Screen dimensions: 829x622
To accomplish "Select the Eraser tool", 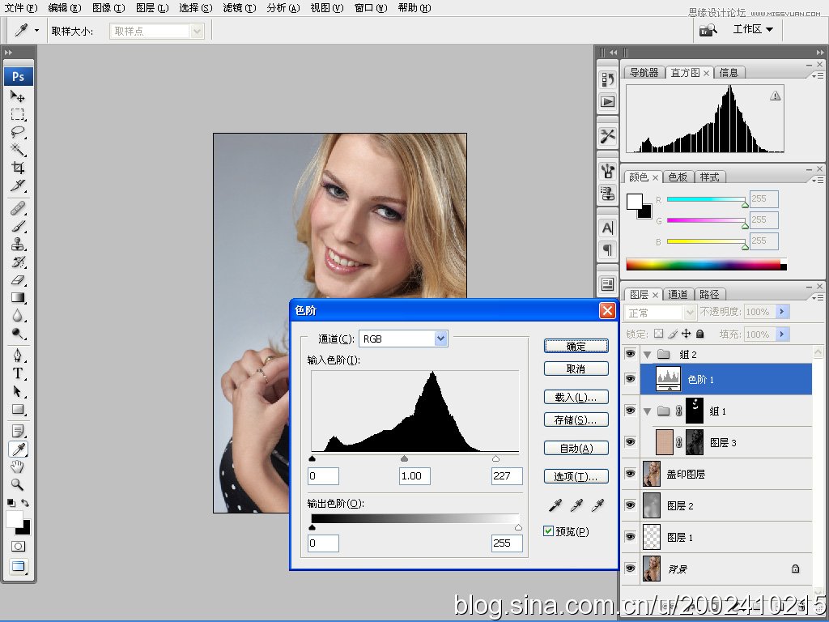I will pos(18,279).
